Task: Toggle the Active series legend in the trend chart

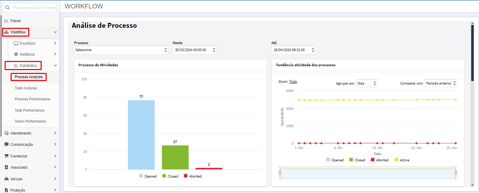Action: [402, 160]
